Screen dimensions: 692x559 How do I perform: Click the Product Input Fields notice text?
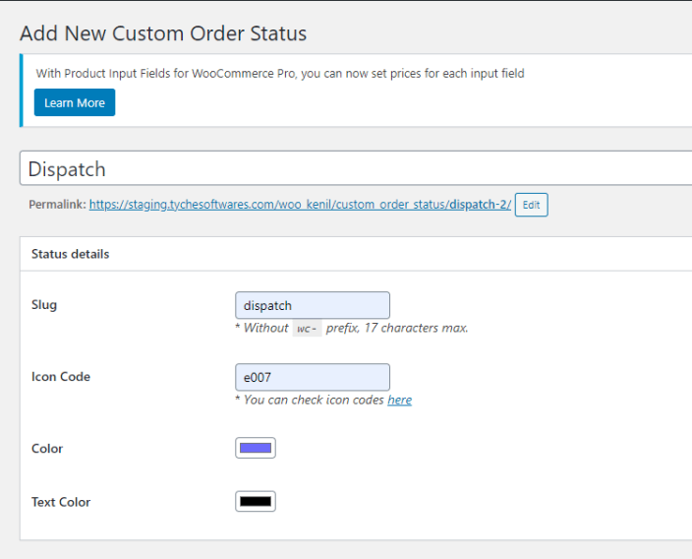[280, 74]
